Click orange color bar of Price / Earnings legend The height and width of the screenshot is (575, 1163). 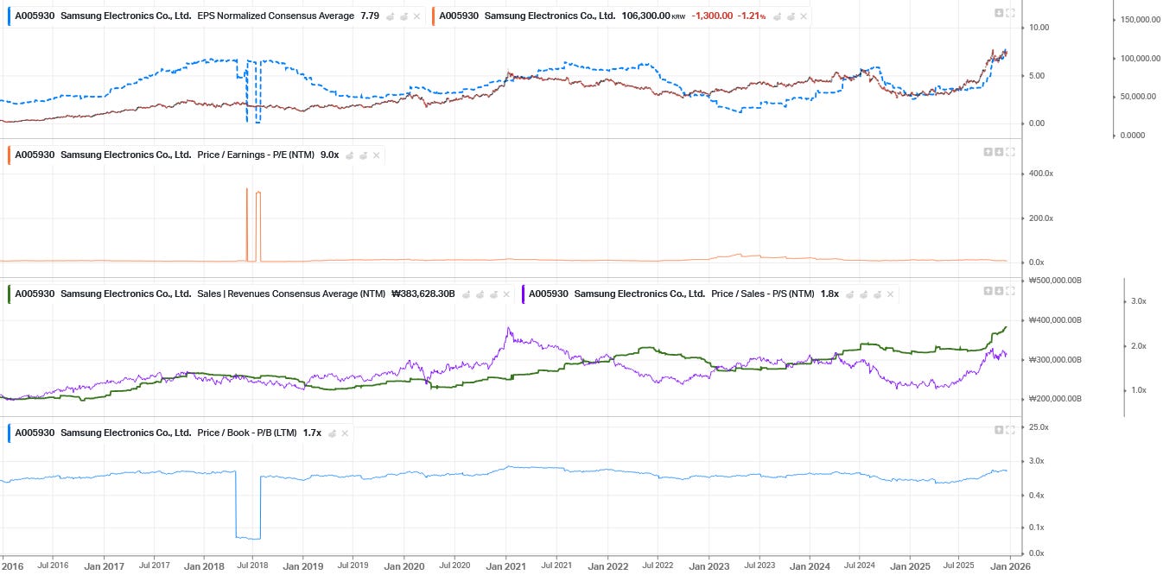click(9, 155)
